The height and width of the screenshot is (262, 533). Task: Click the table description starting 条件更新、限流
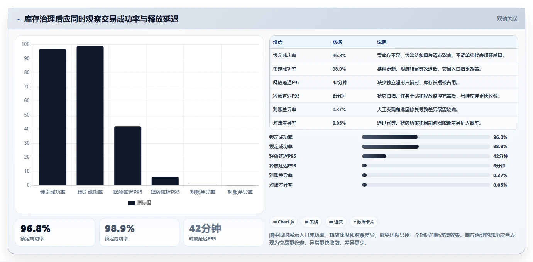(430, 69)
